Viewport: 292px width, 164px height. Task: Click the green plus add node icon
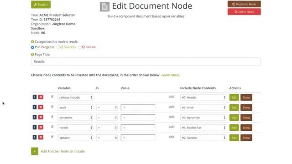point(35,151)
